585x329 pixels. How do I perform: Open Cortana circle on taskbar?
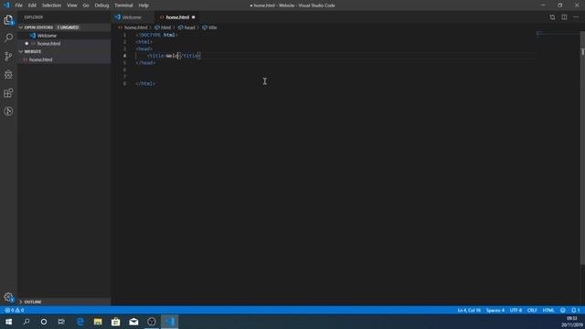tap(44, 322)
